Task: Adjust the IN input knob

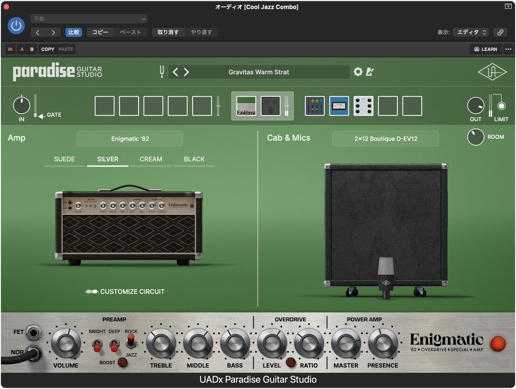Action: 21,106
